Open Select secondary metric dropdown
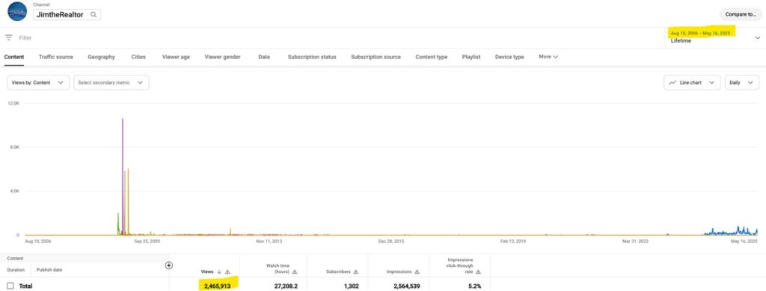The height and width of the screenshot is (291, 766). tap(111, 82)
